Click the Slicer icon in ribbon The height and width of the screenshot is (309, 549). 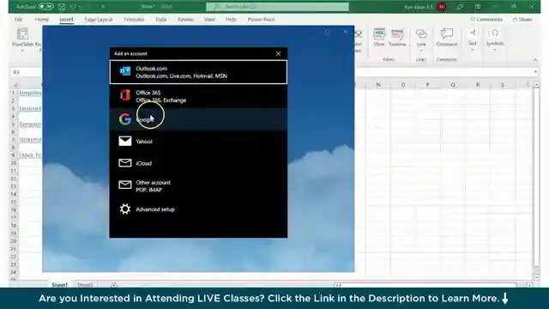[379, 37]
